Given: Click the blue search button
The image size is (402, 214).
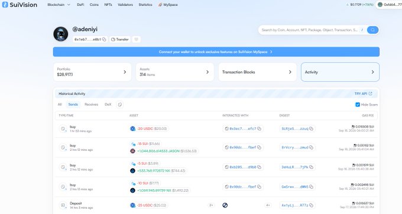Looking at the screenshot, I should 372,30.
